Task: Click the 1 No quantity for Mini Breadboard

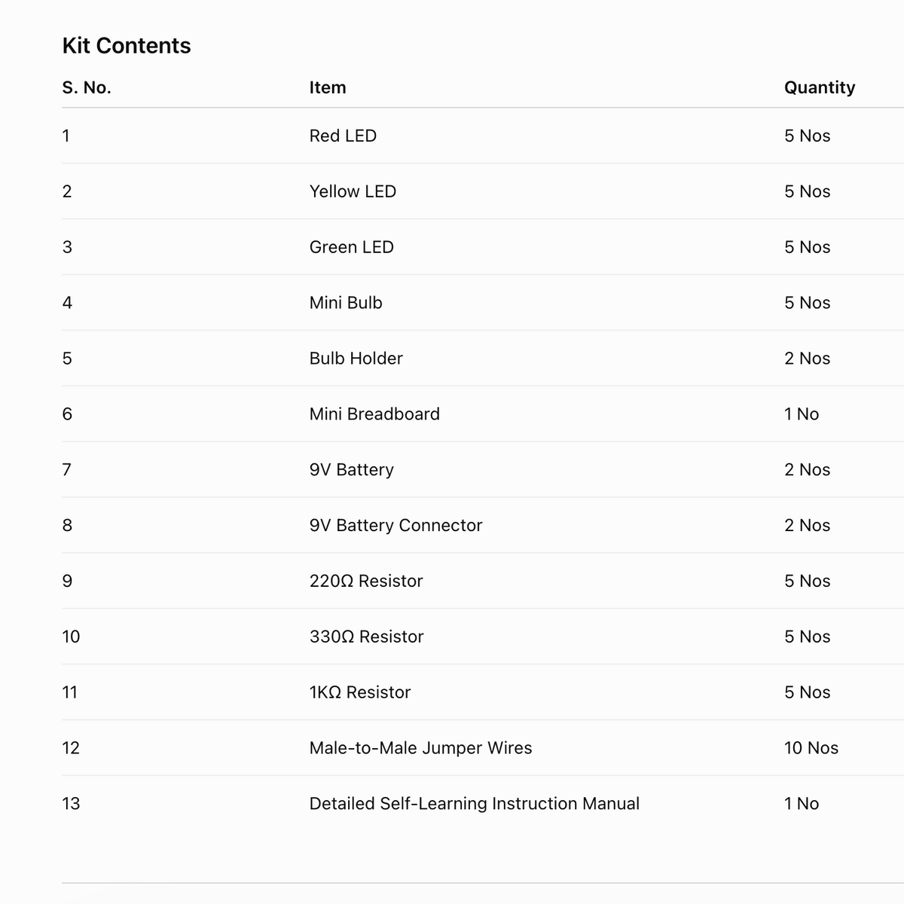Action: pos(802,414)
